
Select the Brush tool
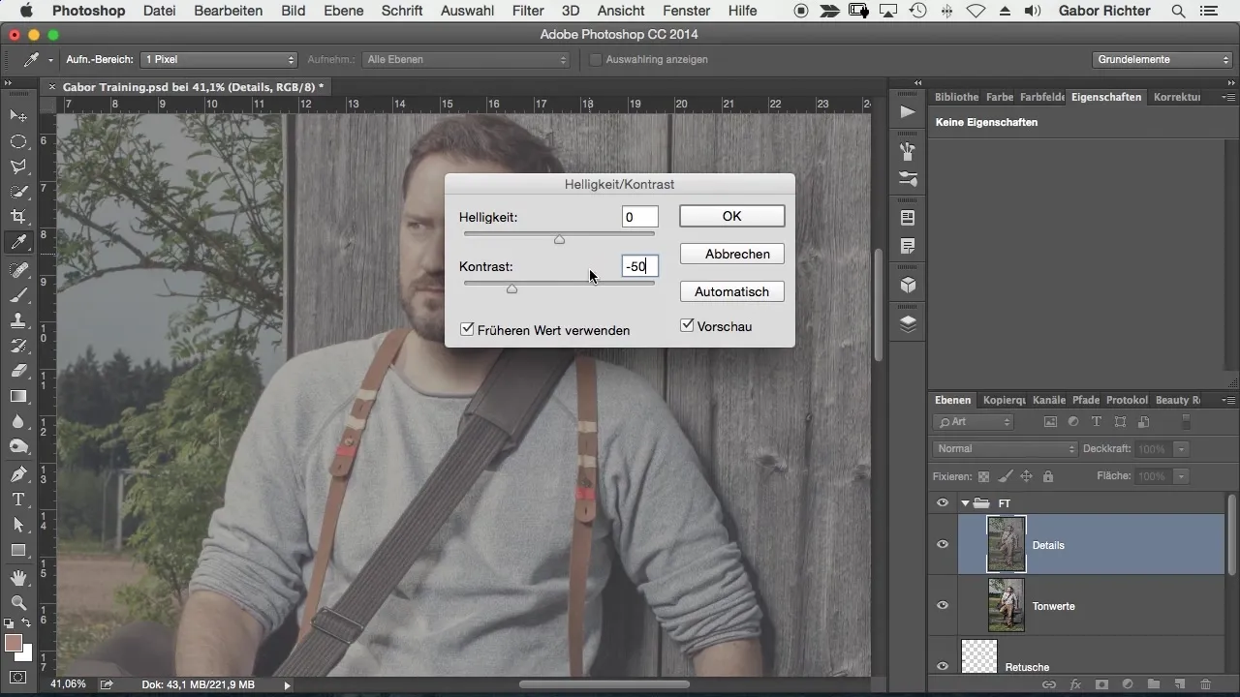(x=18, y=294)
